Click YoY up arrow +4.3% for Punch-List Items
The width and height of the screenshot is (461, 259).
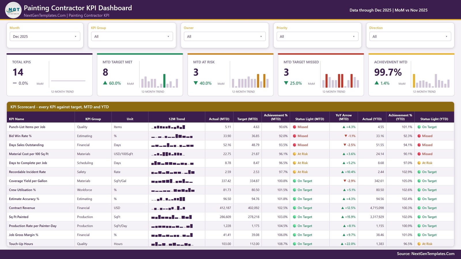(344, 127)
